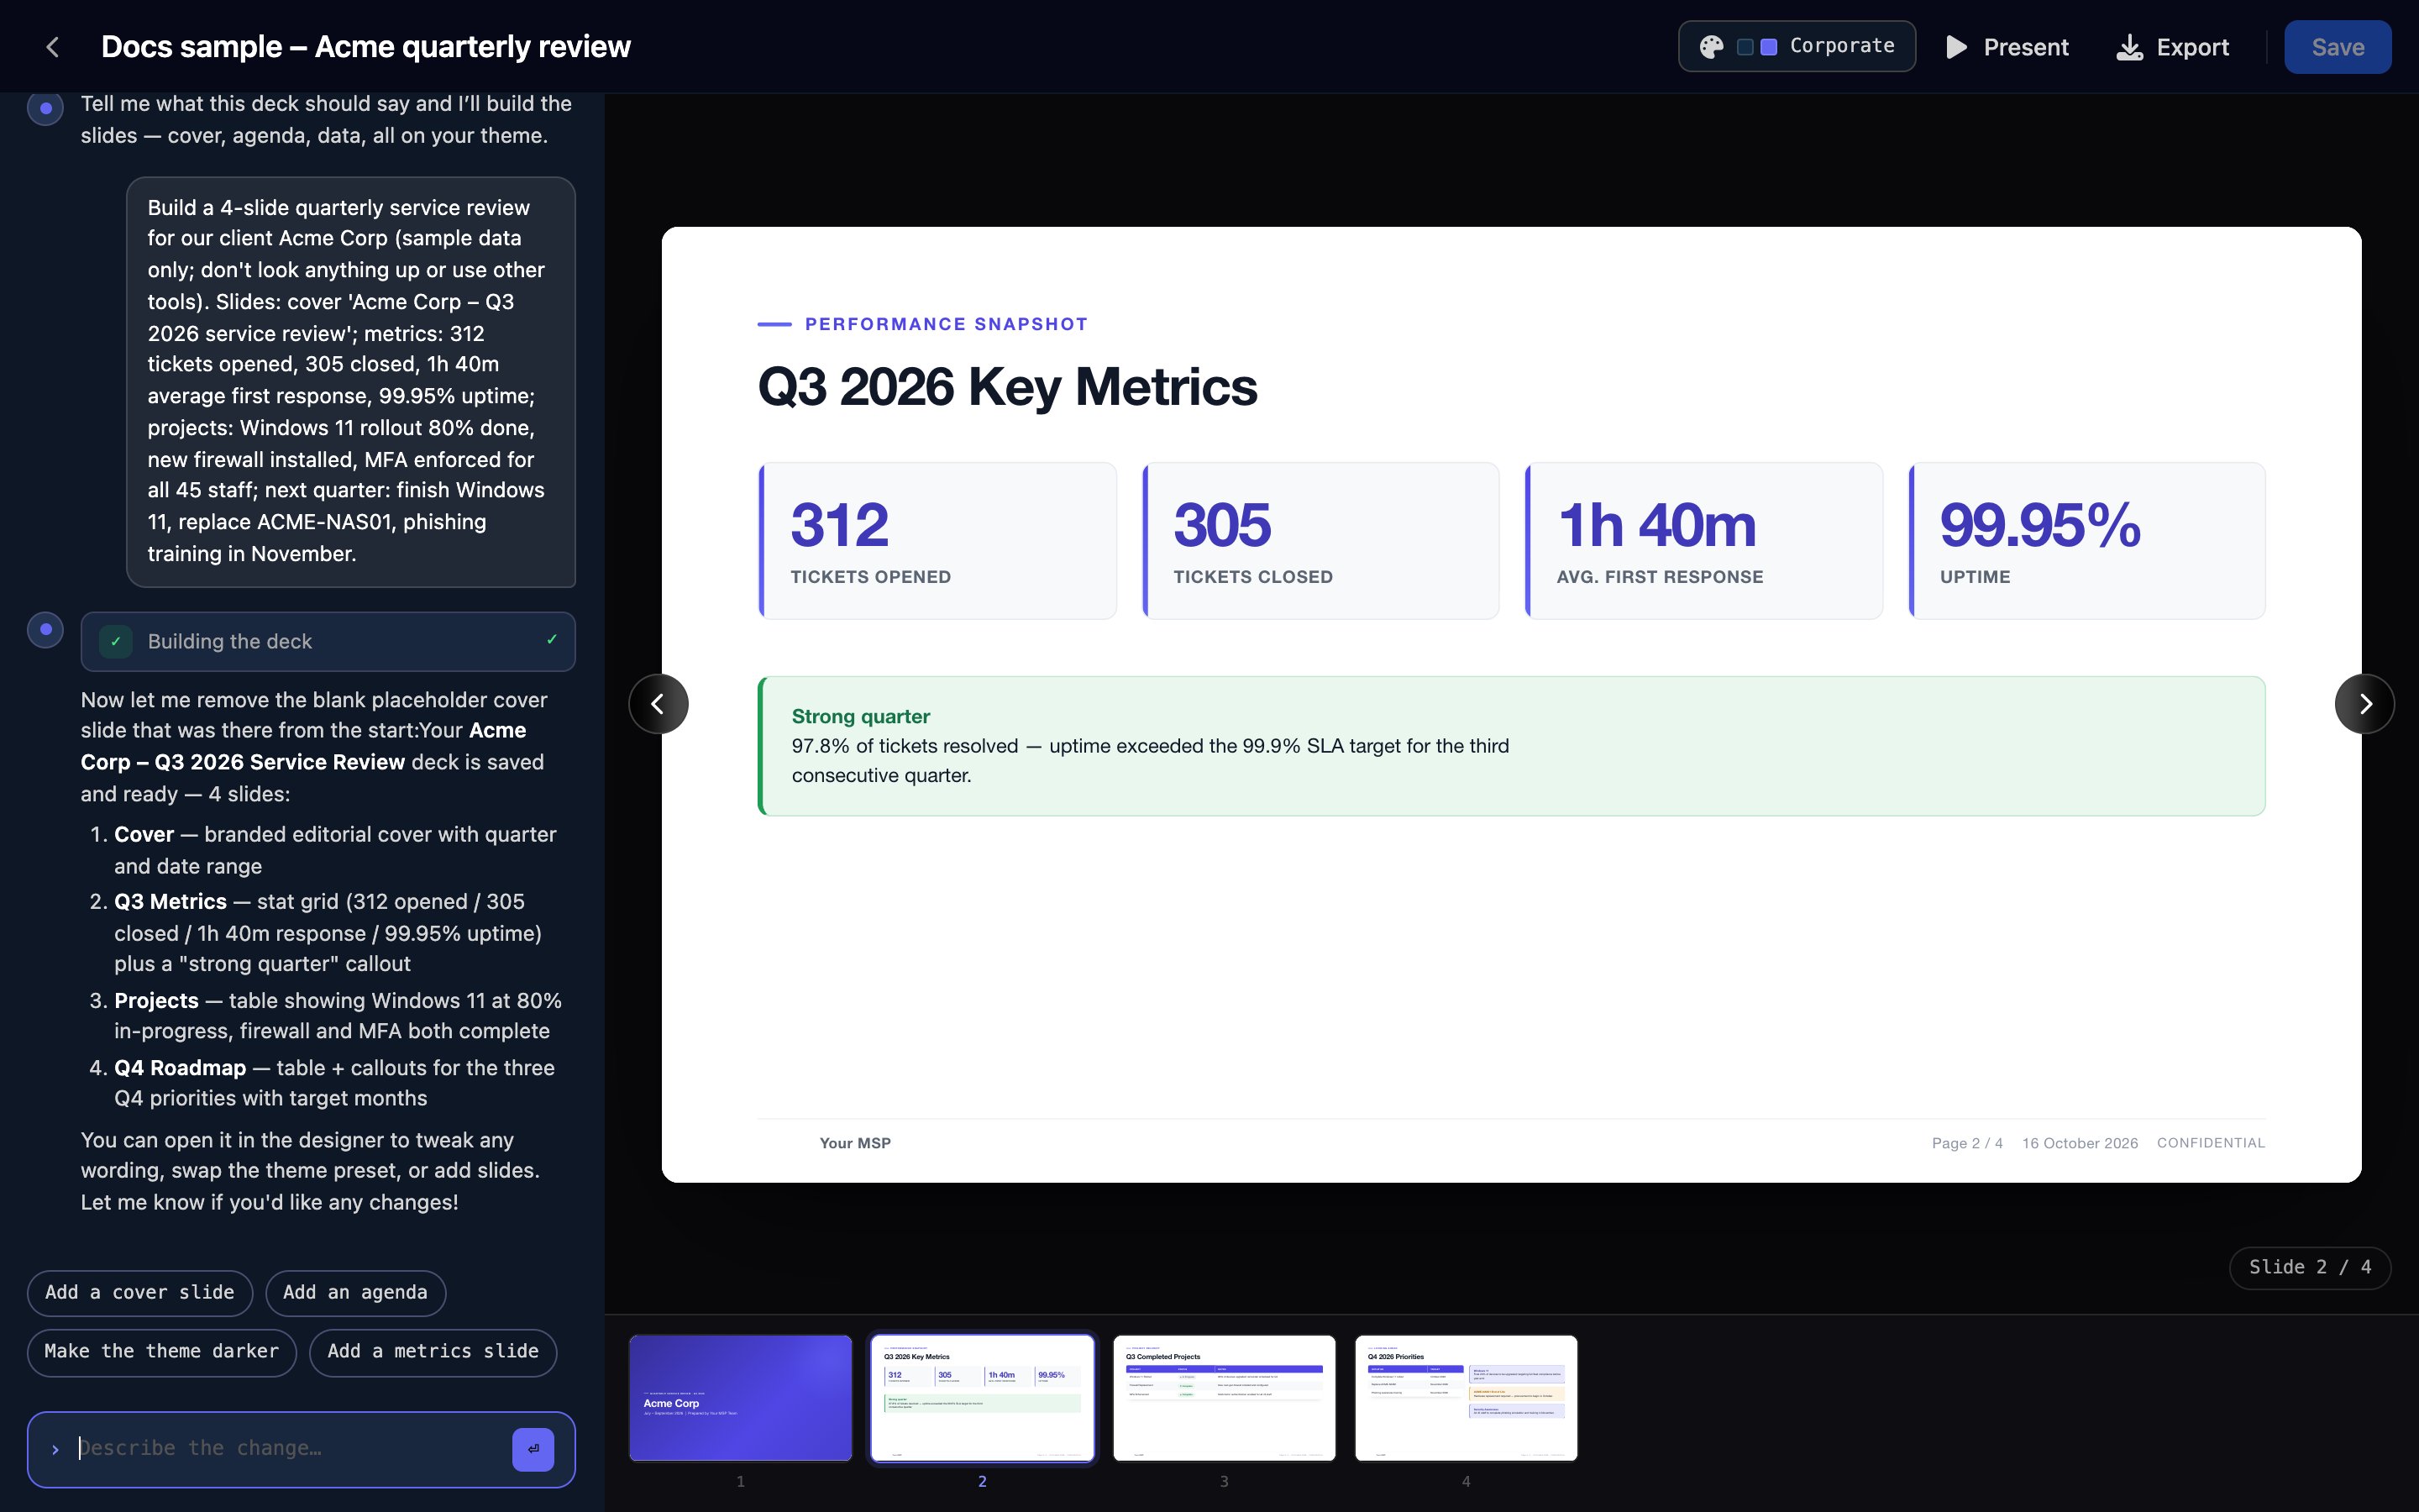2419x1512 pixels.
Task: Advance to next slide with right arrow
Action: coord(2364,704)
